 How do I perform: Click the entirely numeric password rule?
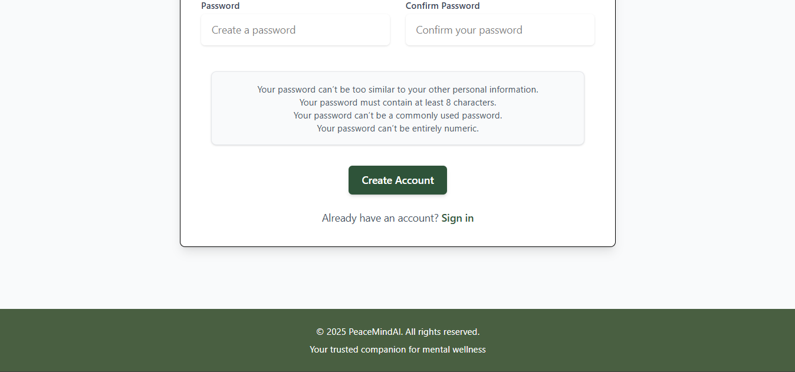click(397, 129)
